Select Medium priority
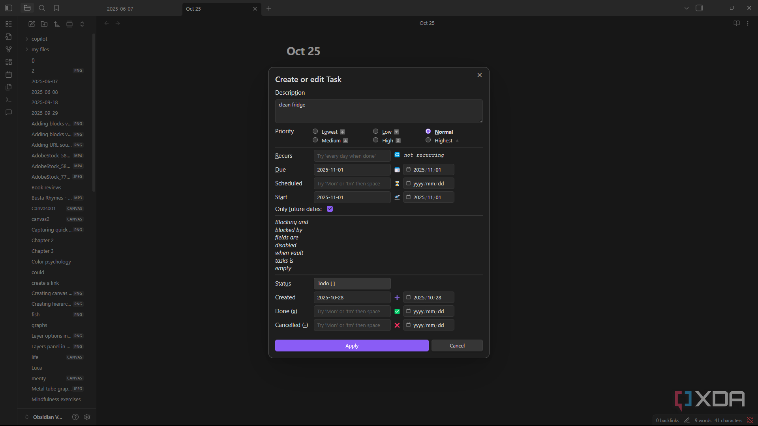The width and height of the screenshot is (758, 426). pyautogui.click(x=315, y=140)
